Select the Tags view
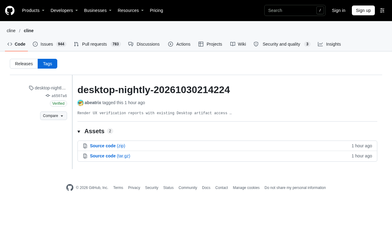 tap(47, 64)
